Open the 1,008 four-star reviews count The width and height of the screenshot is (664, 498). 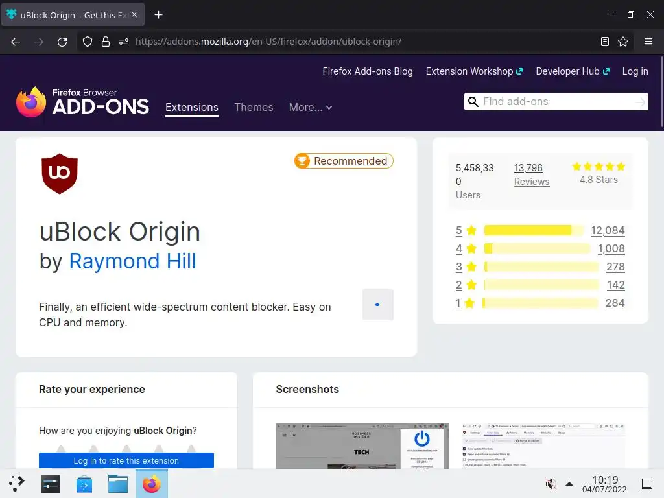(611, 248)
